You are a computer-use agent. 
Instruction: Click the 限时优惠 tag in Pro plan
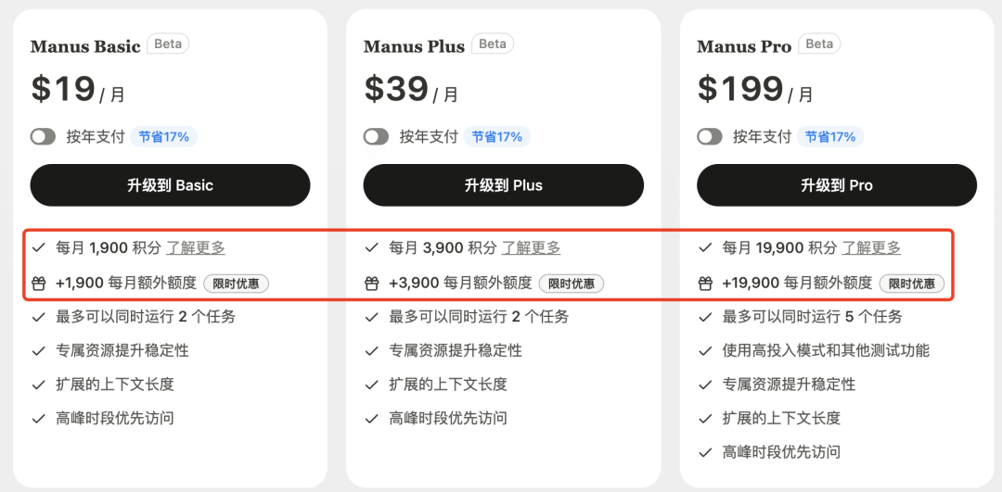(912, 284)
